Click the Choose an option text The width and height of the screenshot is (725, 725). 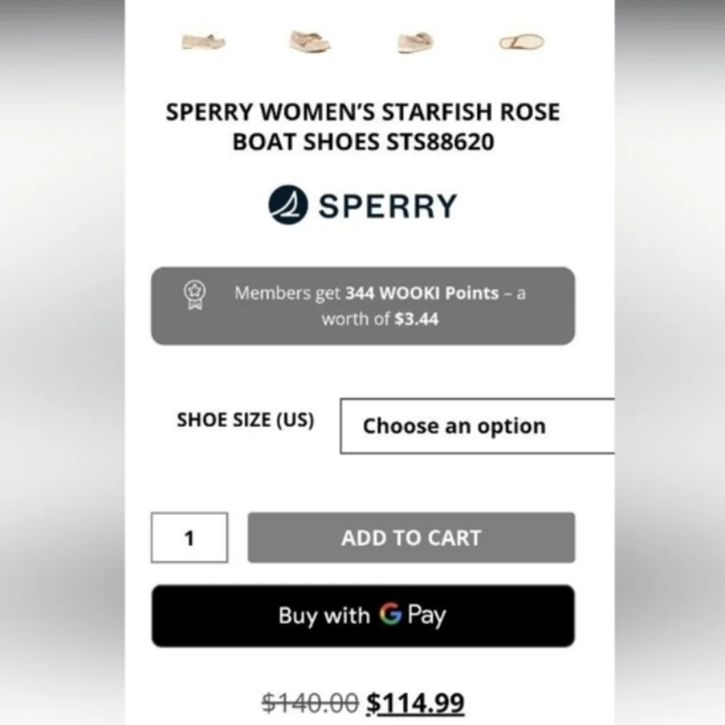[454, 426]
